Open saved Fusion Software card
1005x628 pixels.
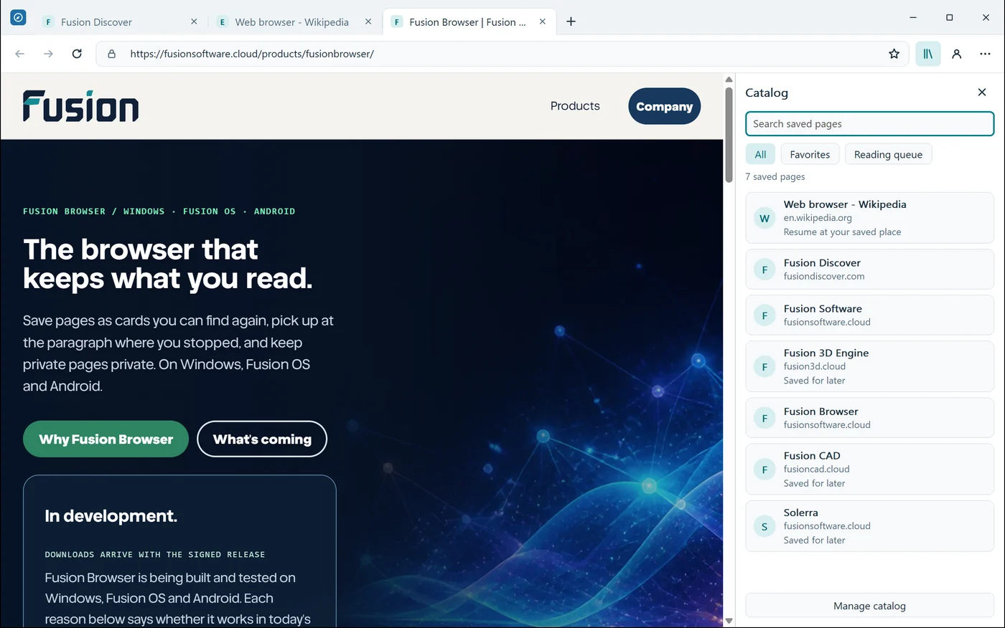coord(869,315)
